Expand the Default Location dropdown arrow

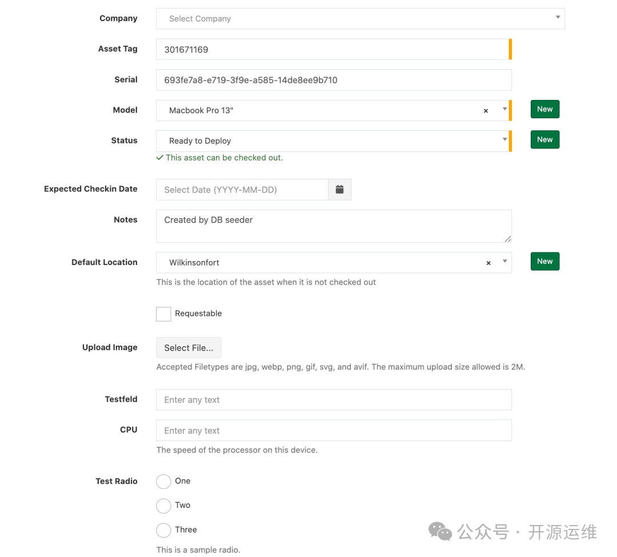pos(504,261)
